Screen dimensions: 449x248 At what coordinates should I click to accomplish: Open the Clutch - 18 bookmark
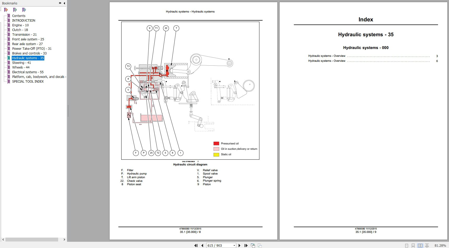[20, 30]
